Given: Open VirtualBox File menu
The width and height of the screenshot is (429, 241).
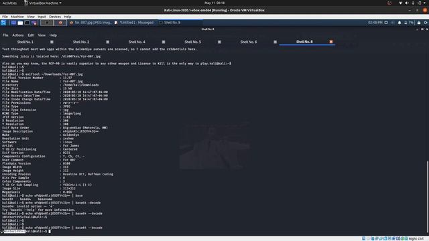Looking at the screenshot, I should click(5, 17).
